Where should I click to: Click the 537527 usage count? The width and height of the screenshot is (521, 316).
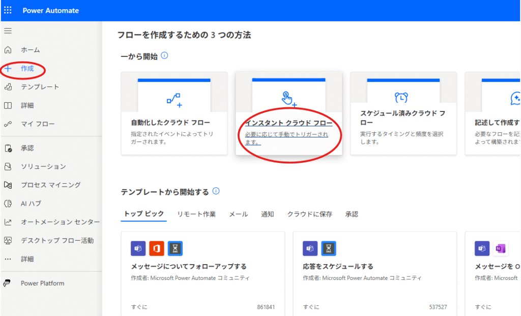tap(438, 307)
